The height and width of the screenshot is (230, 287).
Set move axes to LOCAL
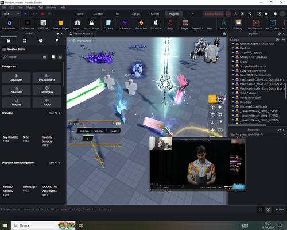click(99, 131)
